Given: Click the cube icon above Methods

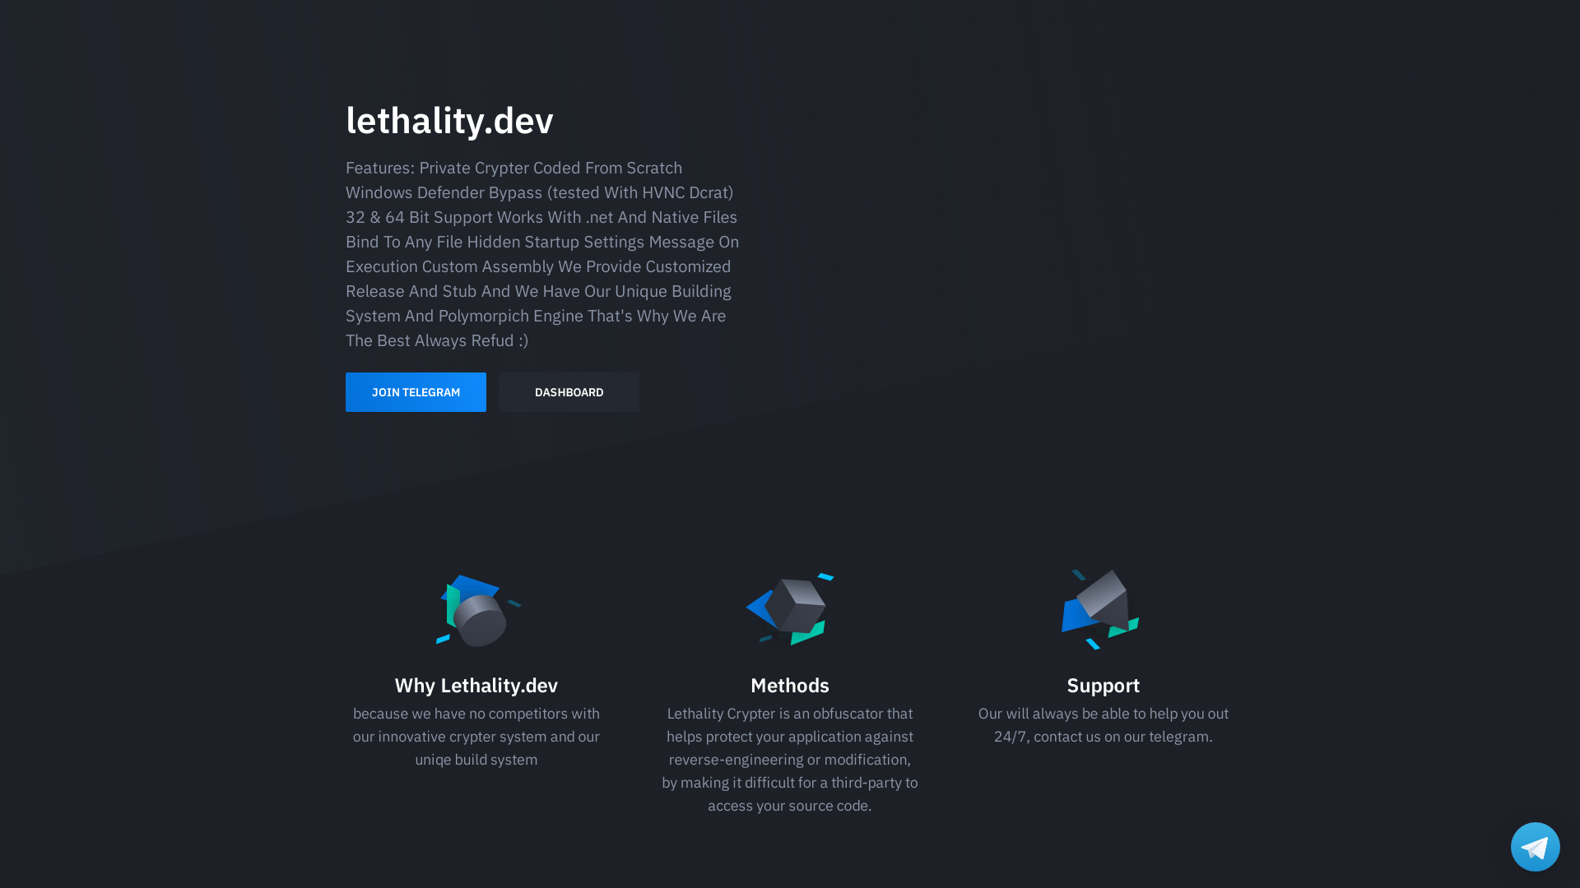Looking at the screenshot, I should point(790,609).
